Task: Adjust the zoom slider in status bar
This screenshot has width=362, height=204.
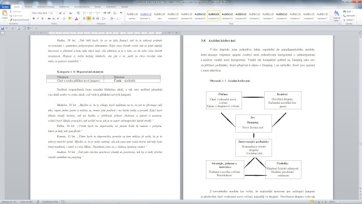Action: click(349, 202)
